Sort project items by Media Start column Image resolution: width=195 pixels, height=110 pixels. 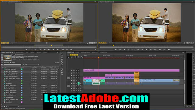43,67
